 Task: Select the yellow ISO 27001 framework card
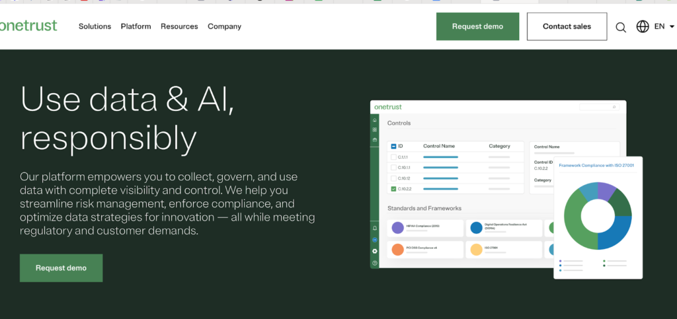pyautogui.click(x=504, y=250)
